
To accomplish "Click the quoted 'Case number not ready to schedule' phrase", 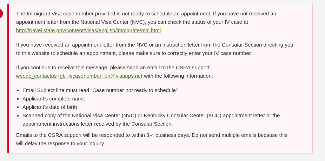I will (x=135, y=90).
